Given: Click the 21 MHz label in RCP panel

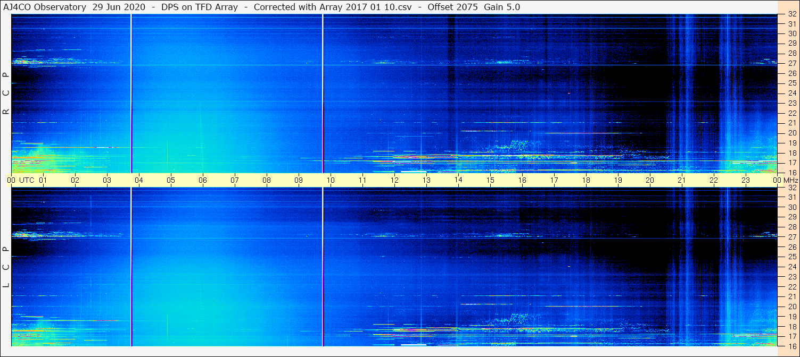Looking at the screenshot, I should (x=791, y=123).
